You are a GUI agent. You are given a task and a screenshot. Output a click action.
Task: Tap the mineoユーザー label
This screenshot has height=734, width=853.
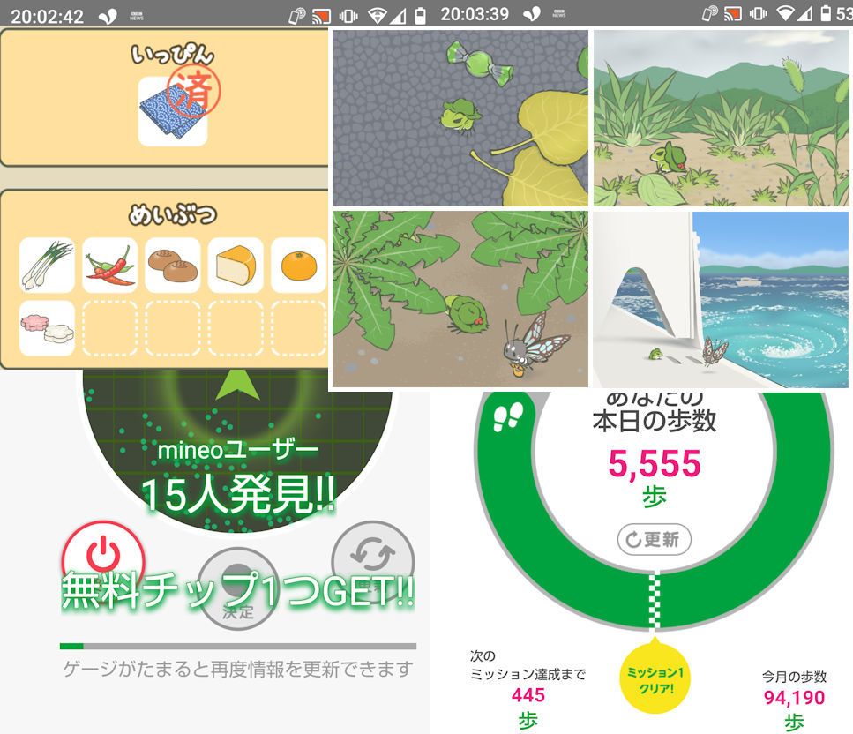pyautogui.click(x=238, y=450)
